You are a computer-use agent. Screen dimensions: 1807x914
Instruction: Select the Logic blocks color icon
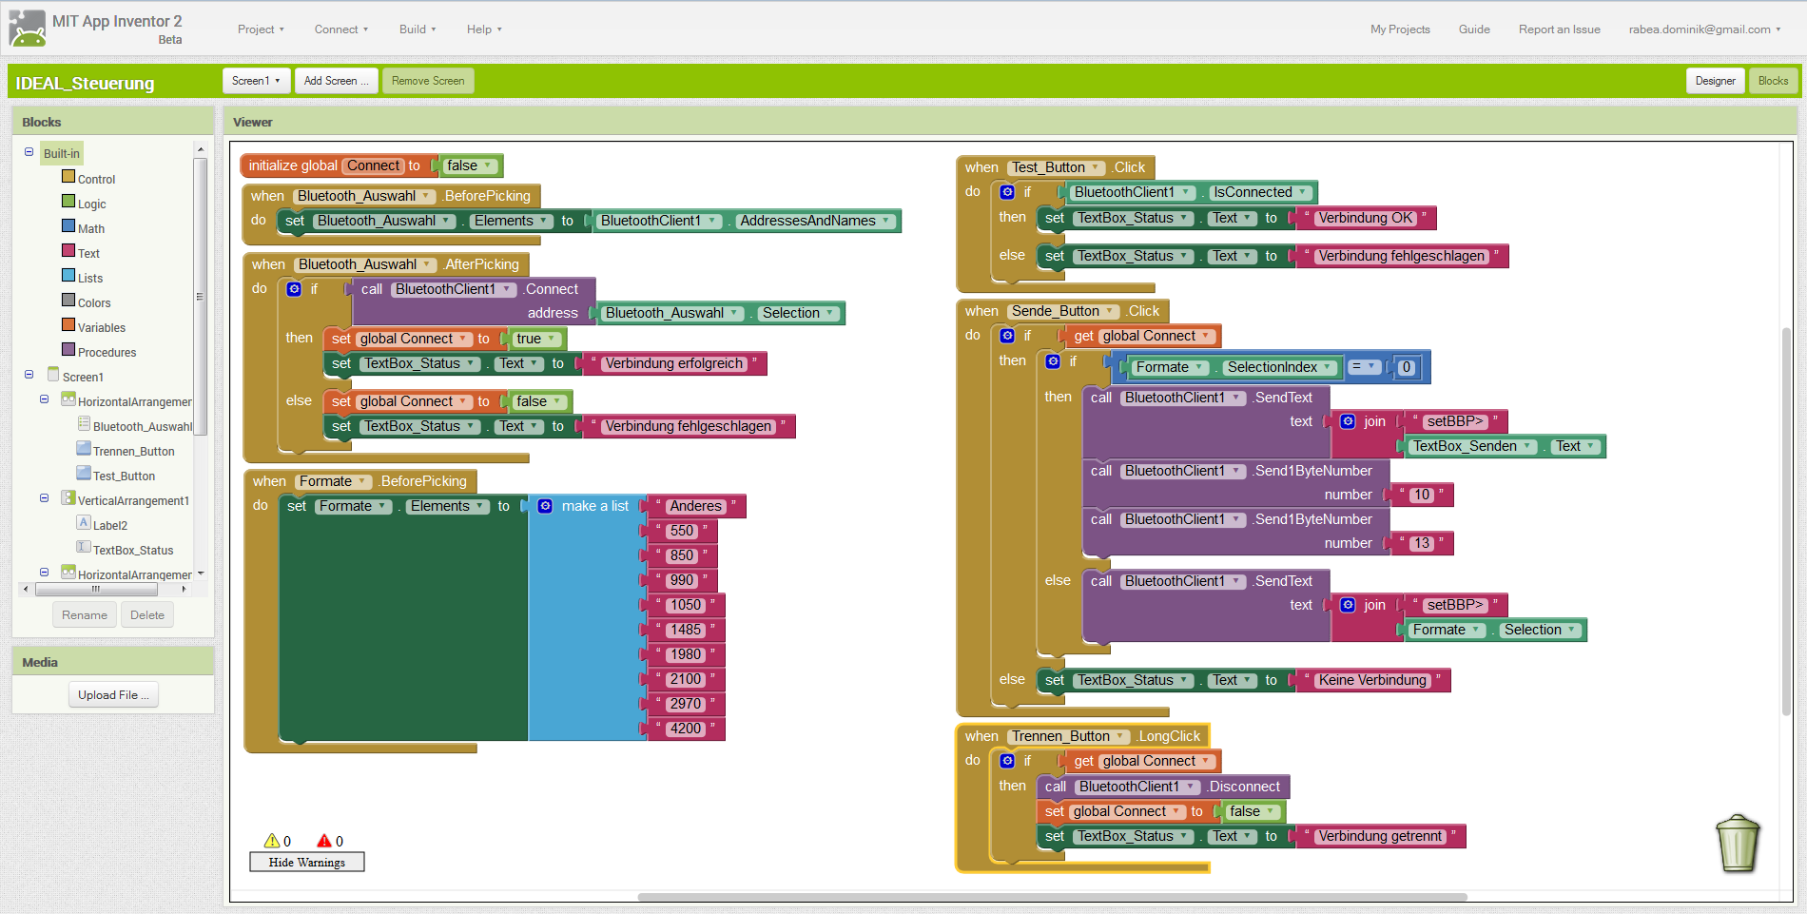[x=68, y=201]
